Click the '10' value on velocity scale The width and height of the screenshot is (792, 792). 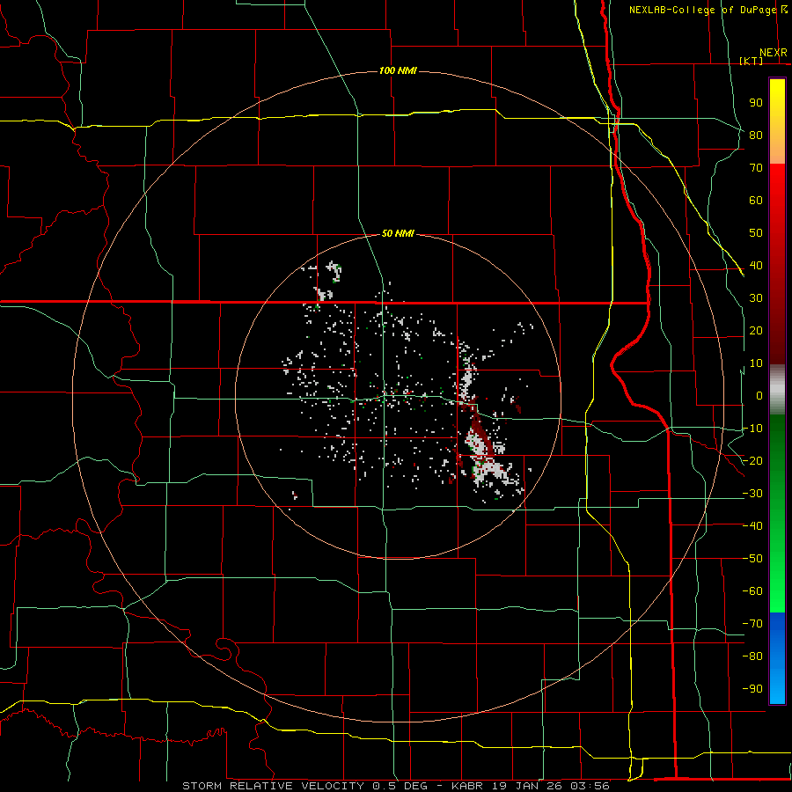tap(756, 363)
